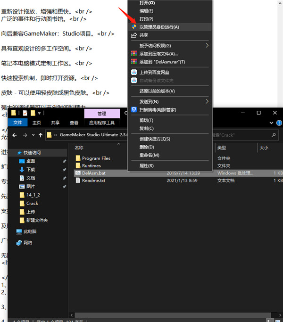Viewport: 283px width, 322px height.
Task: Click the GameMaker Studio Ultimate address path
Action: [94, 135]
